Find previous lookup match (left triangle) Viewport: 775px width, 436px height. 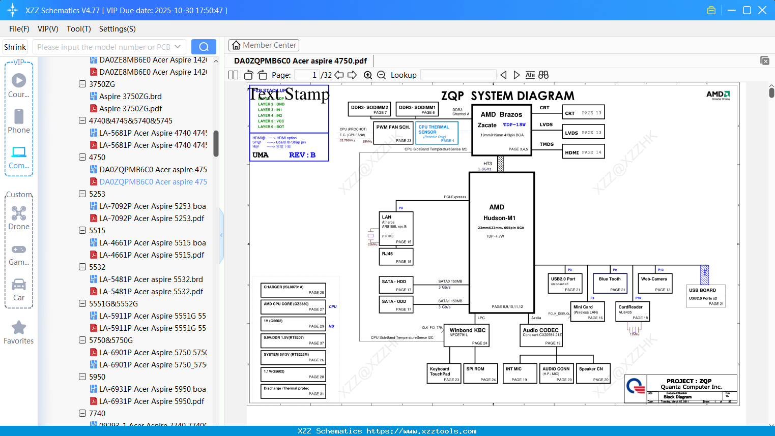503,75
